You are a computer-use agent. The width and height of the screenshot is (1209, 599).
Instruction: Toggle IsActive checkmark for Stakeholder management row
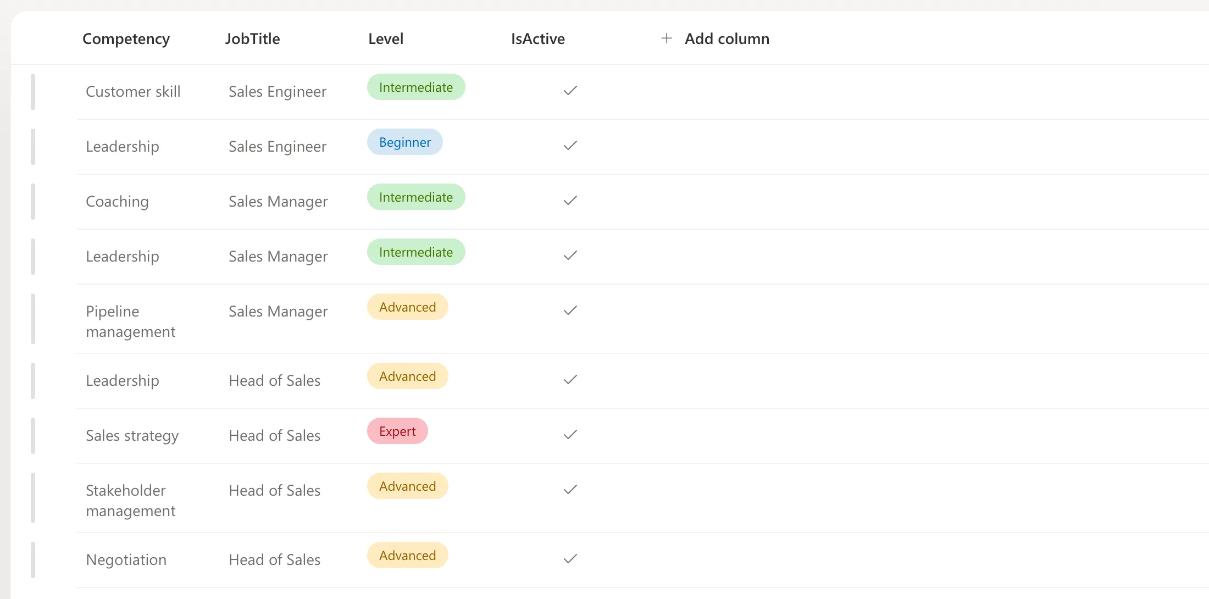click(x=570, y=490)
